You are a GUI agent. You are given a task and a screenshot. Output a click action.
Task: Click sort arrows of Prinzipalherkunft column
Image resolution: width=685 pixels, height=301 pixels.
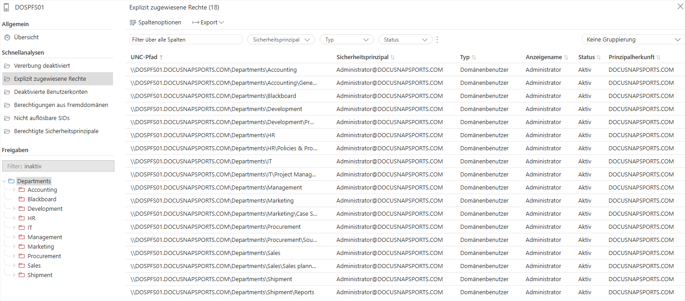[x=658, y=57]
